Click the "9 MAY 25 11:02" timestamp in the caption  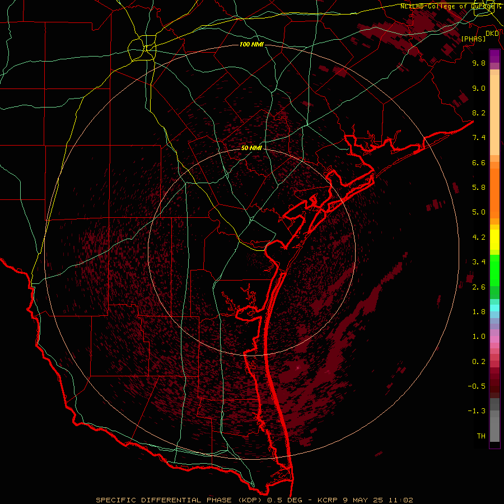click(377, 500)
